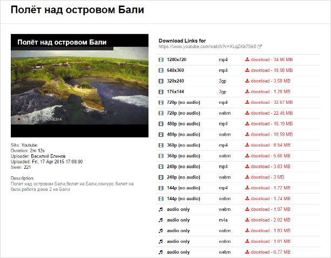Viewport: 331px width, 258px height.
Task: Download the 1.28 MB 3gp file
Action: [267, 92]
